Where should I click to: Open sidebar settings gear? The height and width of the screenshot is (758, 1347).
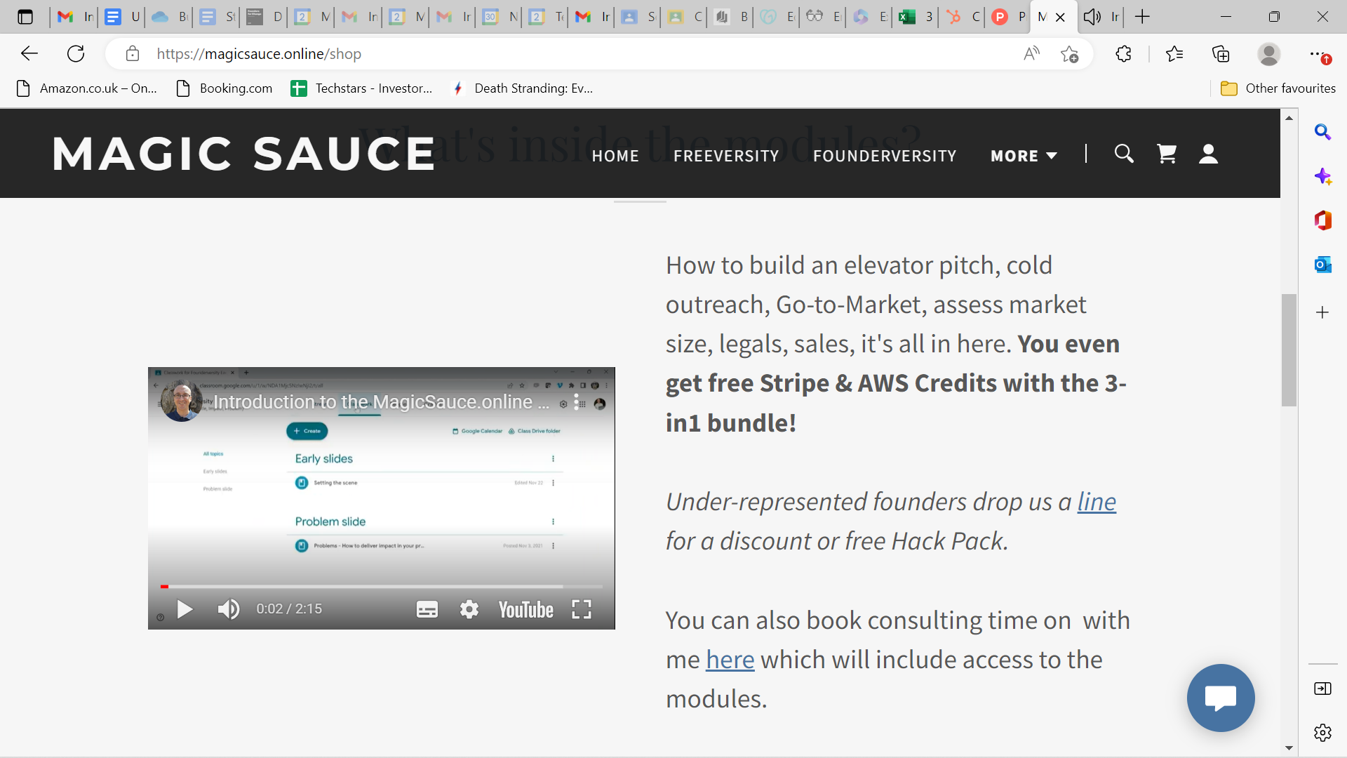tap(1322, 733)
